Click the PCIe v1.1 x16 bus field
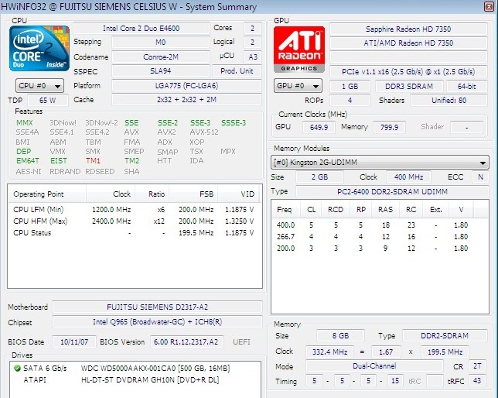498x398 pixels. point(408,71)
